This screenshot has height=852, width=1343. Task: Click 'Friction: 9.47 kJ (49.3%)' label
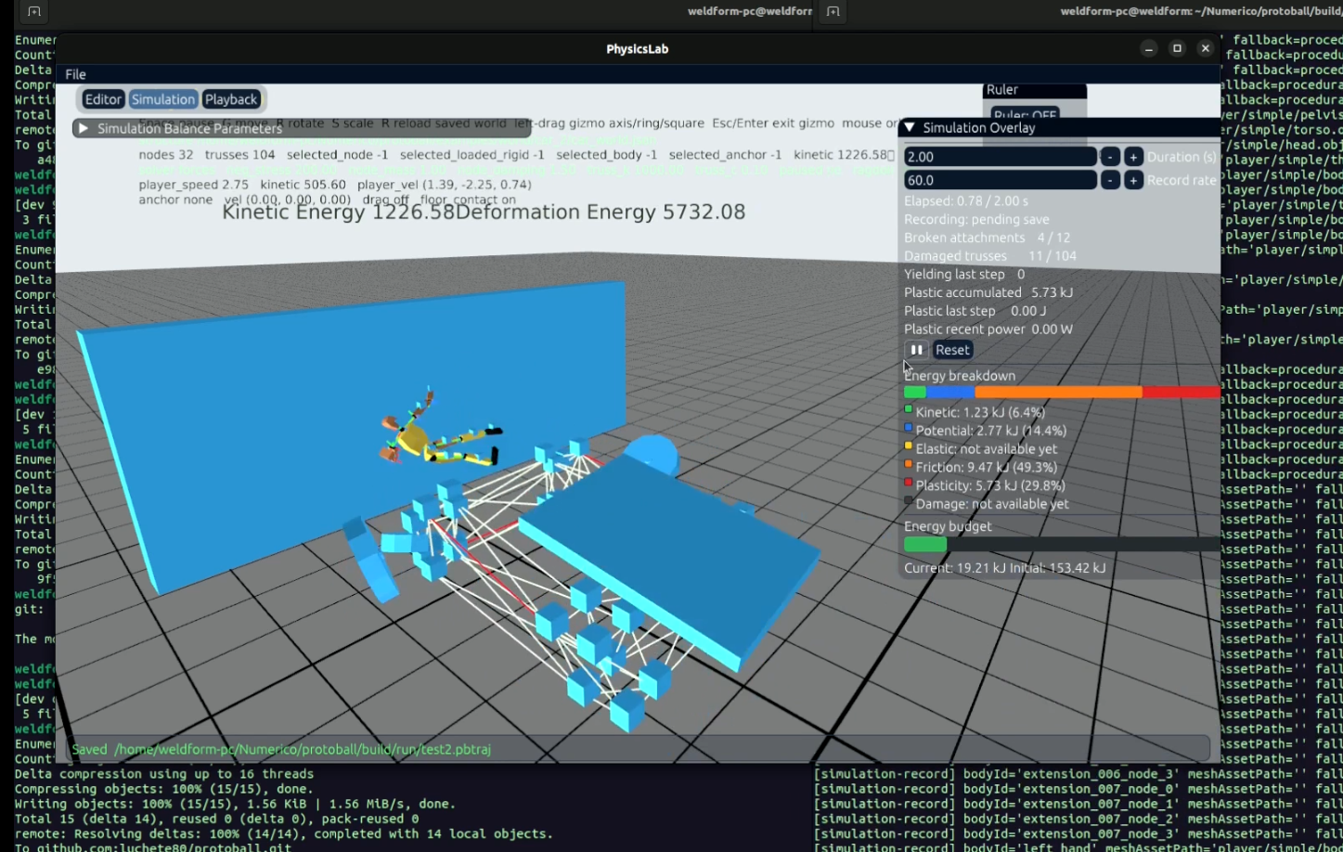[x=986, y=467]
